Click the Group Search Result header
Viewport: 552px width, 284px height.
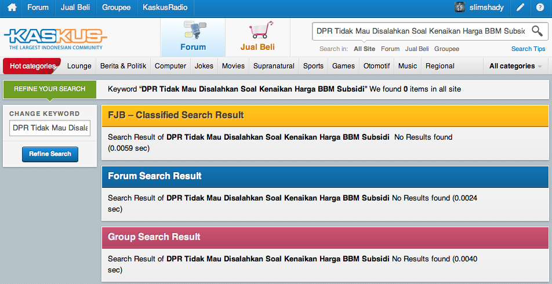pos(325,237)
